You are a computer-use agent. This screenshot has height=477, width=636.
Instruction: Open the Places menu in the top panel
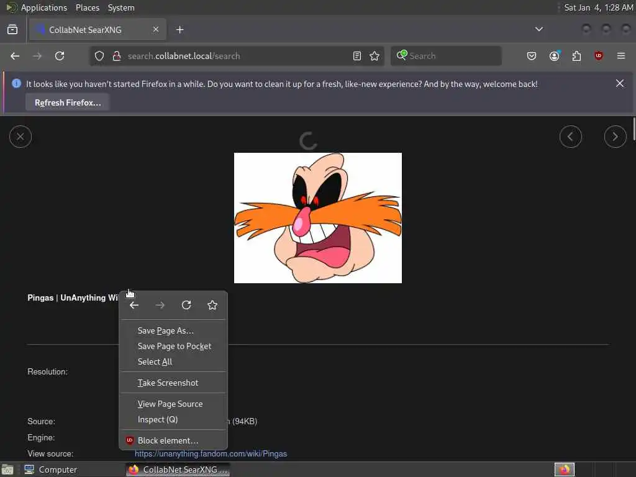tap(87, 7)
